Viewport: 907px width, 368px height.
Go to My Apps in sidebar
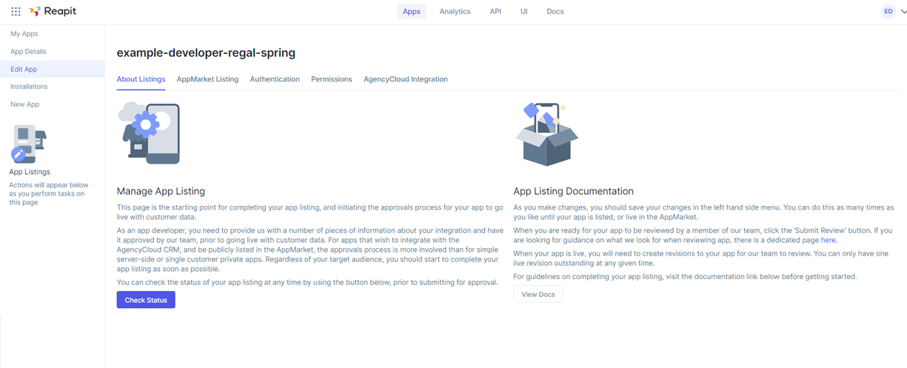tap(24, 34)
